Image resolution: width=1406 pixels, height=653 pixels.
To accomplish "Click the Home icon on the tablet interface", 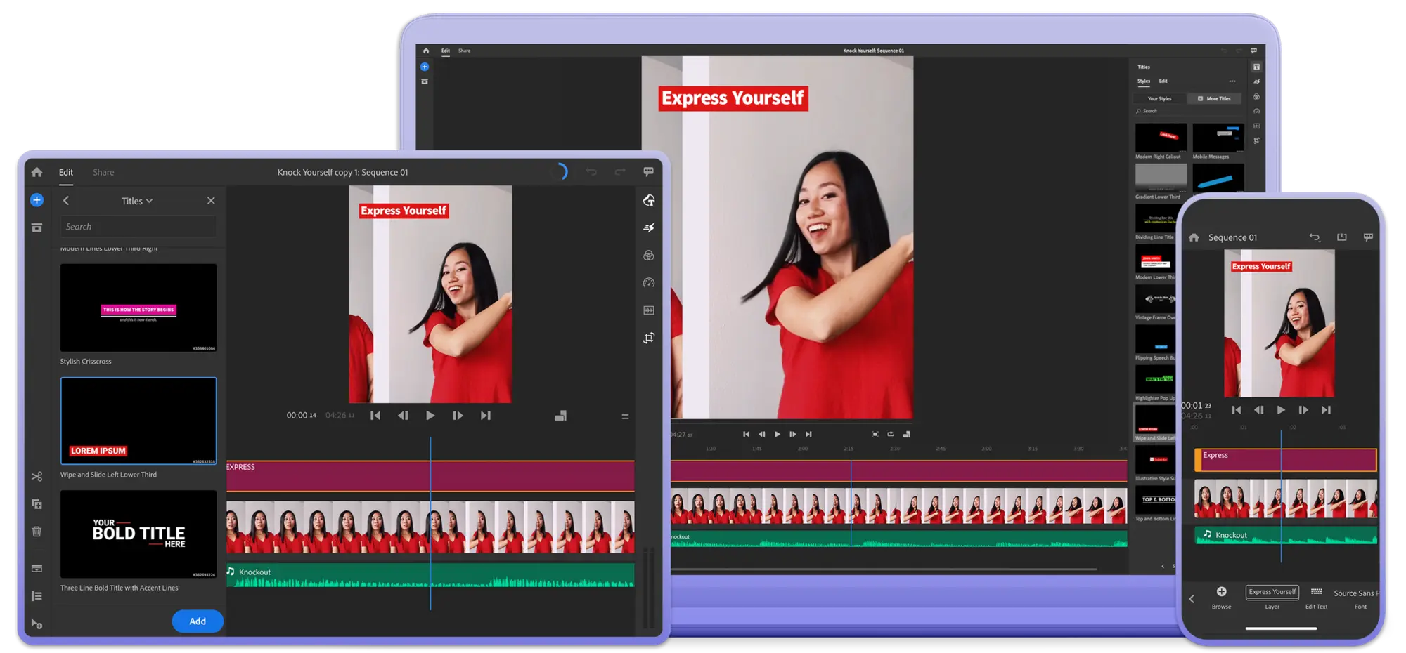I will tap(37, 171).
